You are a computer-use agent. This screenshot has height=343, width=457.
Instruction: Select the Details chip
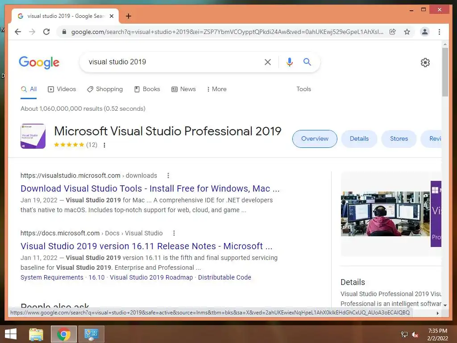[x=359, y=139]
